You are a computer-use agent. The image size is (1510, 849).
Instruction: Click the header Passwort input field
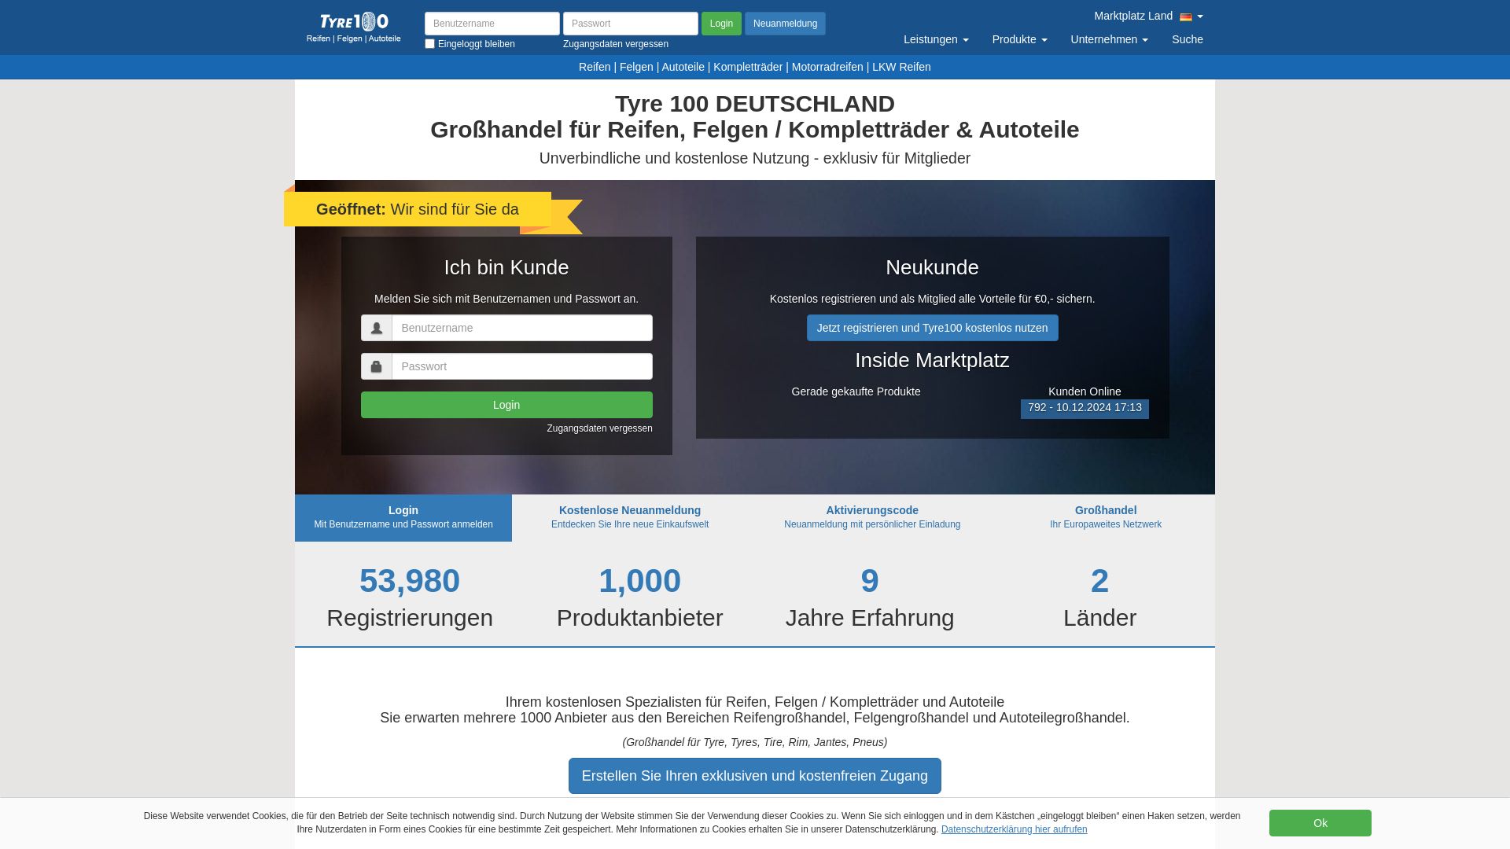[631, 24]
